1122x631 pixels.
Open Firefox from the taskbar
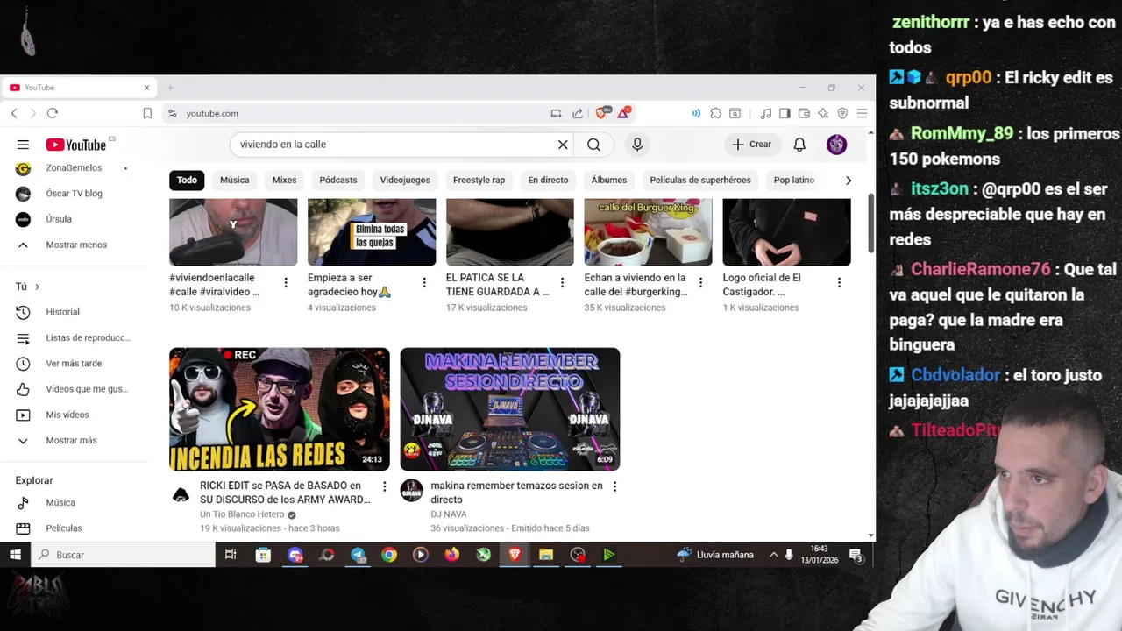[451, 555]
